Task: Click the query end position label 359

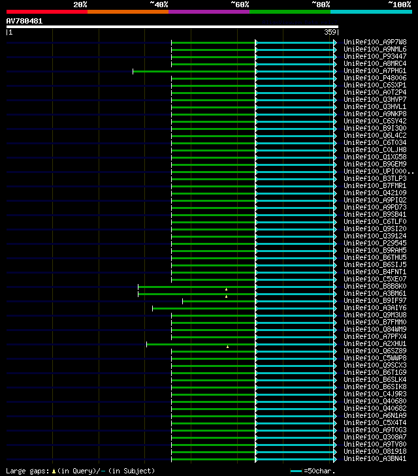Action: 330,32
